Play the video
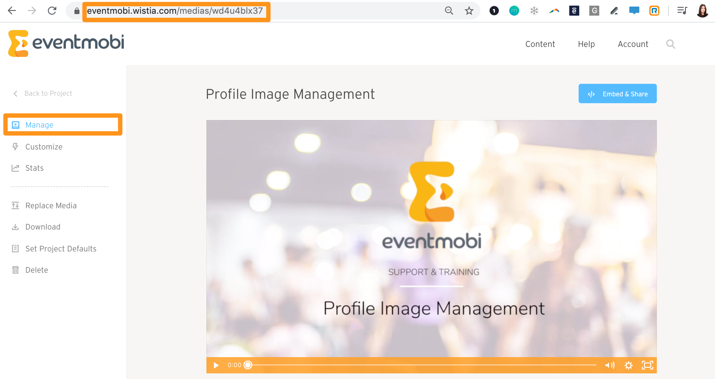 (x=216, y=365)
